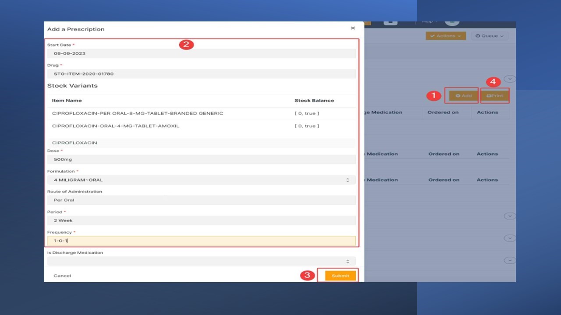561x315 pixels.
Task: Select CIPROFLOXACIN-PER ORAL-8-MG-TABLET-BRANDED GENERIC row
Action: click(202, 113)
